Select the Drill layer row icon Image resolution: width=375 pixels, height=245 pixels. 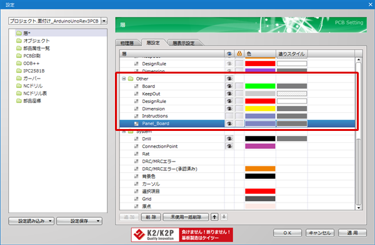[x=136, y=138]
